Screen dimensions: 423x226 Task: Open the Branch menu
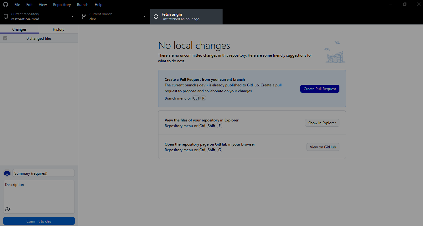pyautogui.click(x=83, y=5)
